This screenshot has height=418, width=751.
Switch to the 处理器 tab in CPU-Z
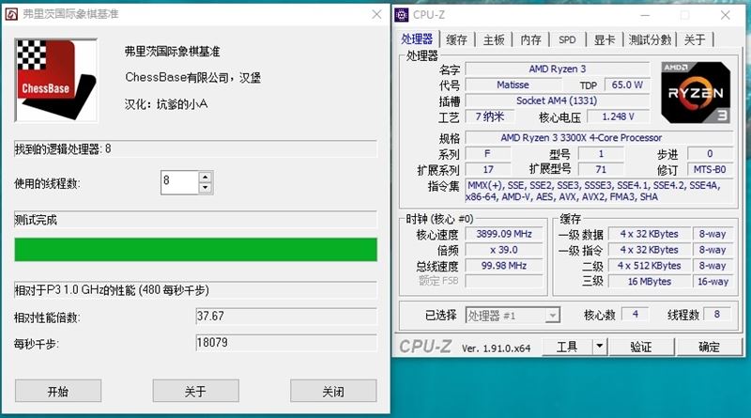click(x=417, y=39)
